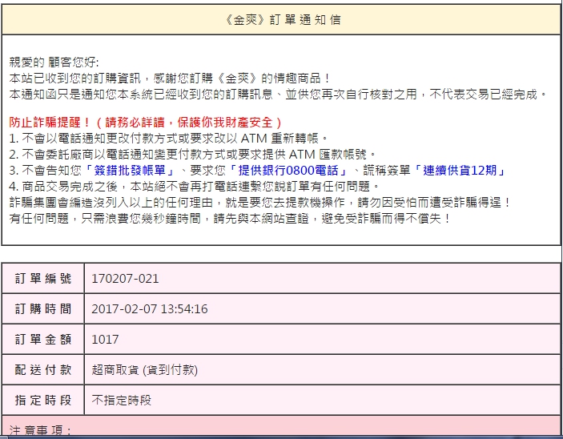The width and height of the screenshot is (563, 439).
Task: Click the sentence beginning 詐騙集團會編造
Action: (259, 202)
